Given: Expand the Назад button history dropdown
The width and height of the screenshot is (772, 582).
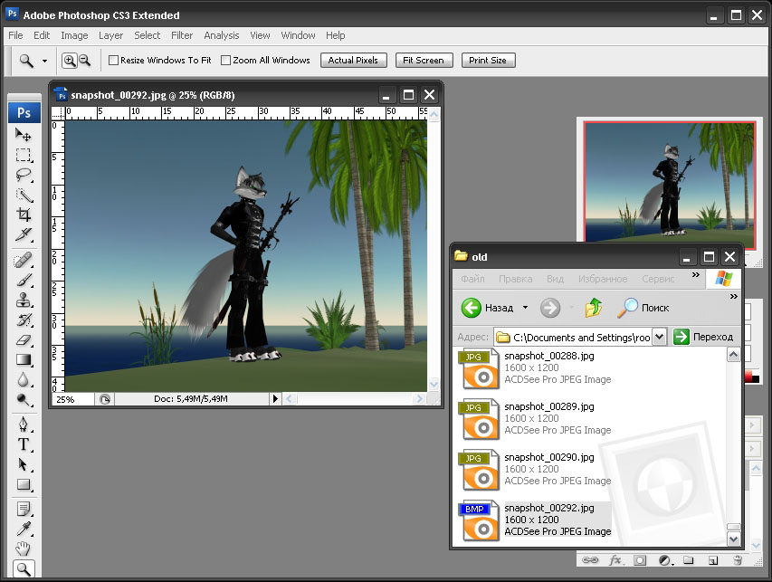Looking at the screenshot, I should click(525, 308).
